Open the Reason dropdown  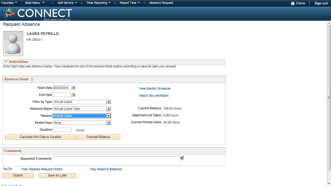109,116
